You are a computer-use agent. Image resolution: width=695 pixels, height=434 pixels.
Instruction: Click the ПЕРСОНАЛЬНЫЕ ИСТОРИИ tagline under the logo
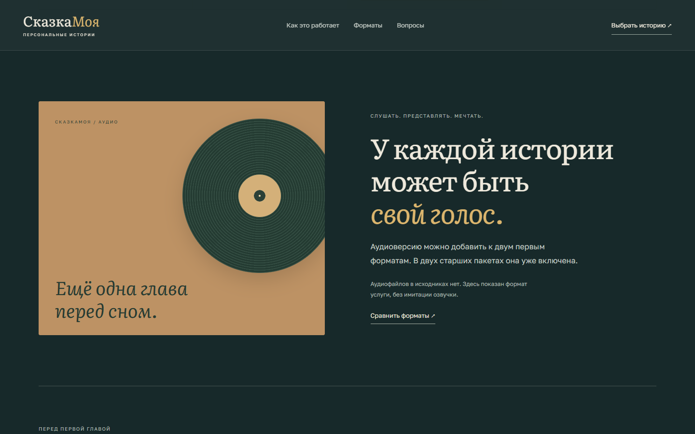coord(59,35)
